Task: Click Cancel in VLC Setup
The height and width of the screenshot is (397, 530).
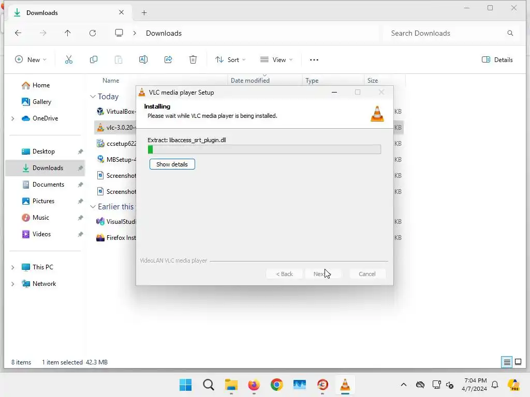Action: point(367,274)
